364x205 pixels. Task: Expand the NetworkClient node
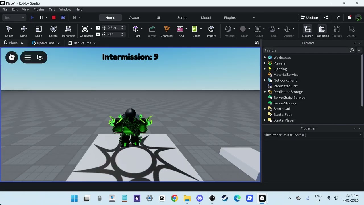click(265, 80)
